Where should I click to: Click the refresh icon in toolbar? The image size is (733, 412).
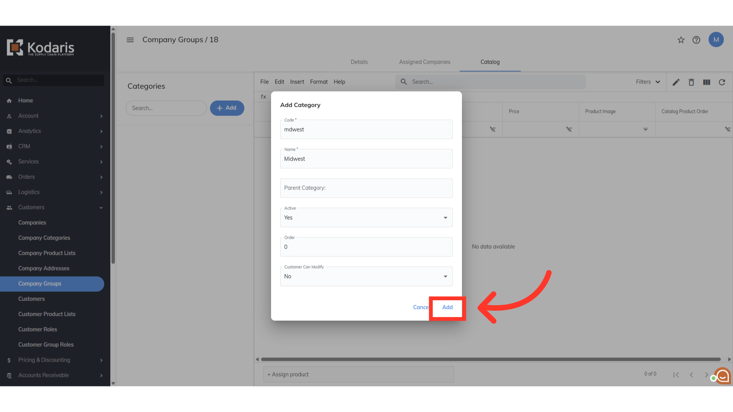[722, 82]
